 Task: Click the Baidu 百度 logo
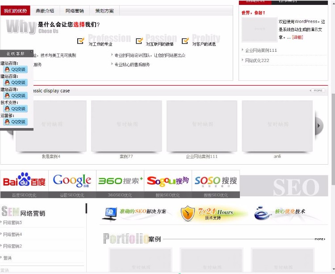tap(25, 181)
